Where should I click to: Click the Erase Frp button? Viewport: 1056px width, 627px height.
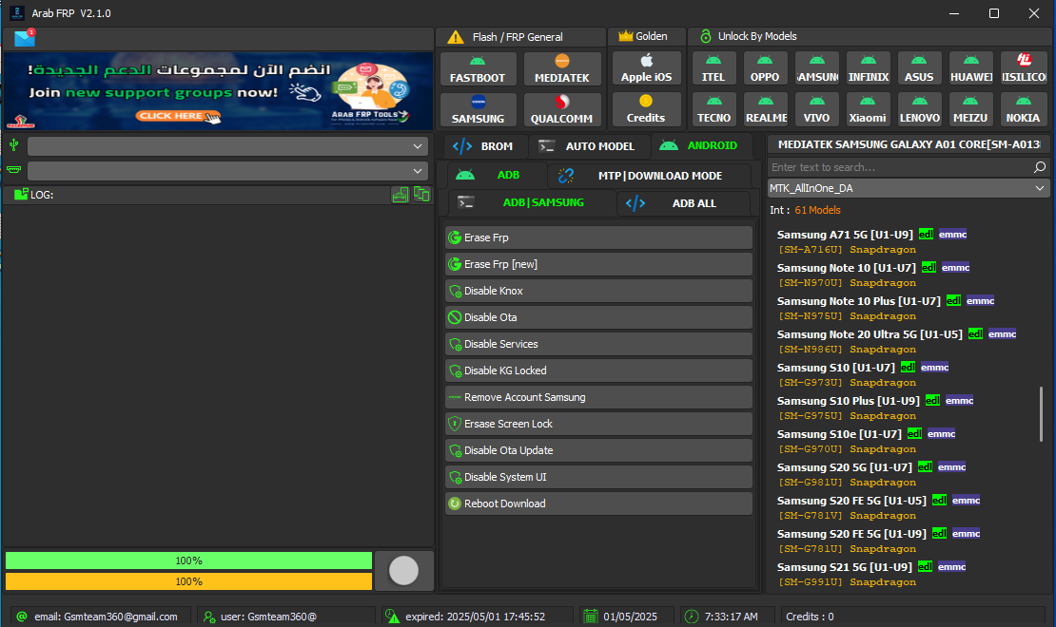point(598,237)
